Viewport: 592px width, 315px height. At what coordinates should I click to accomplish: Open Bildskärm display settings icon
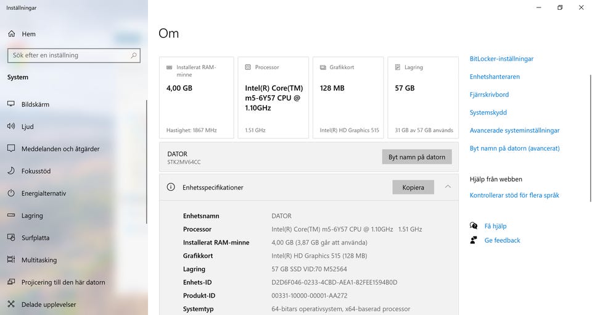click(x=11, y=104)
